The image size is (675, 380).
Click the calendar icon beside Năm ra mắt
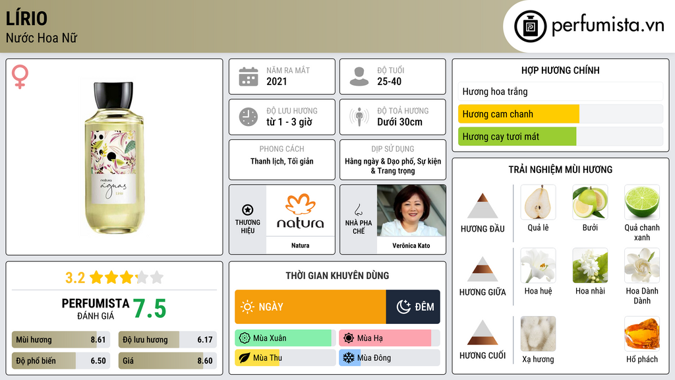point(249,77)
